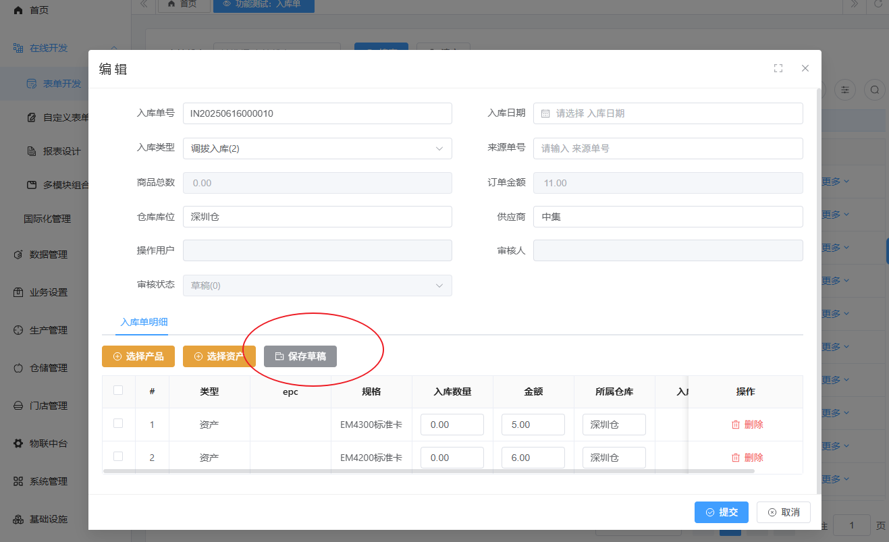Open the 审核状态 dropdown arrow

coord(439,286)
